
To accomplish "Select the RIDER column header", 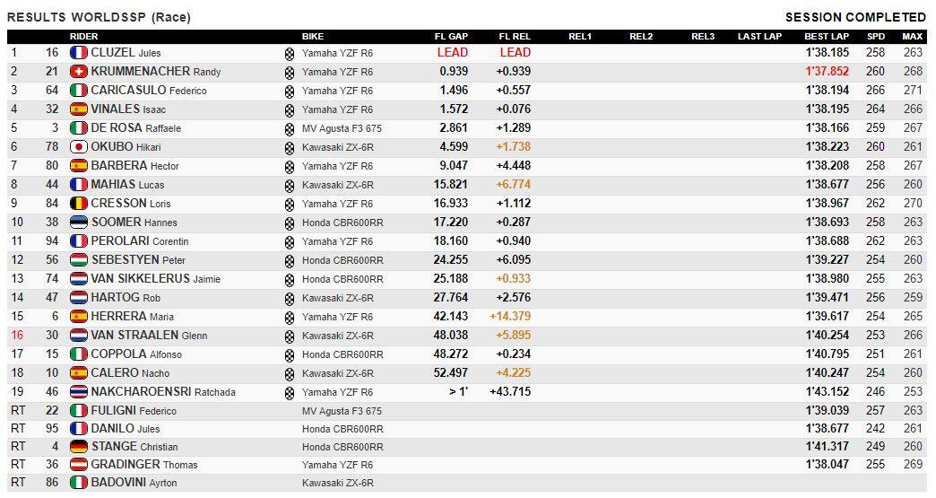I will click(x=84, y=37).
